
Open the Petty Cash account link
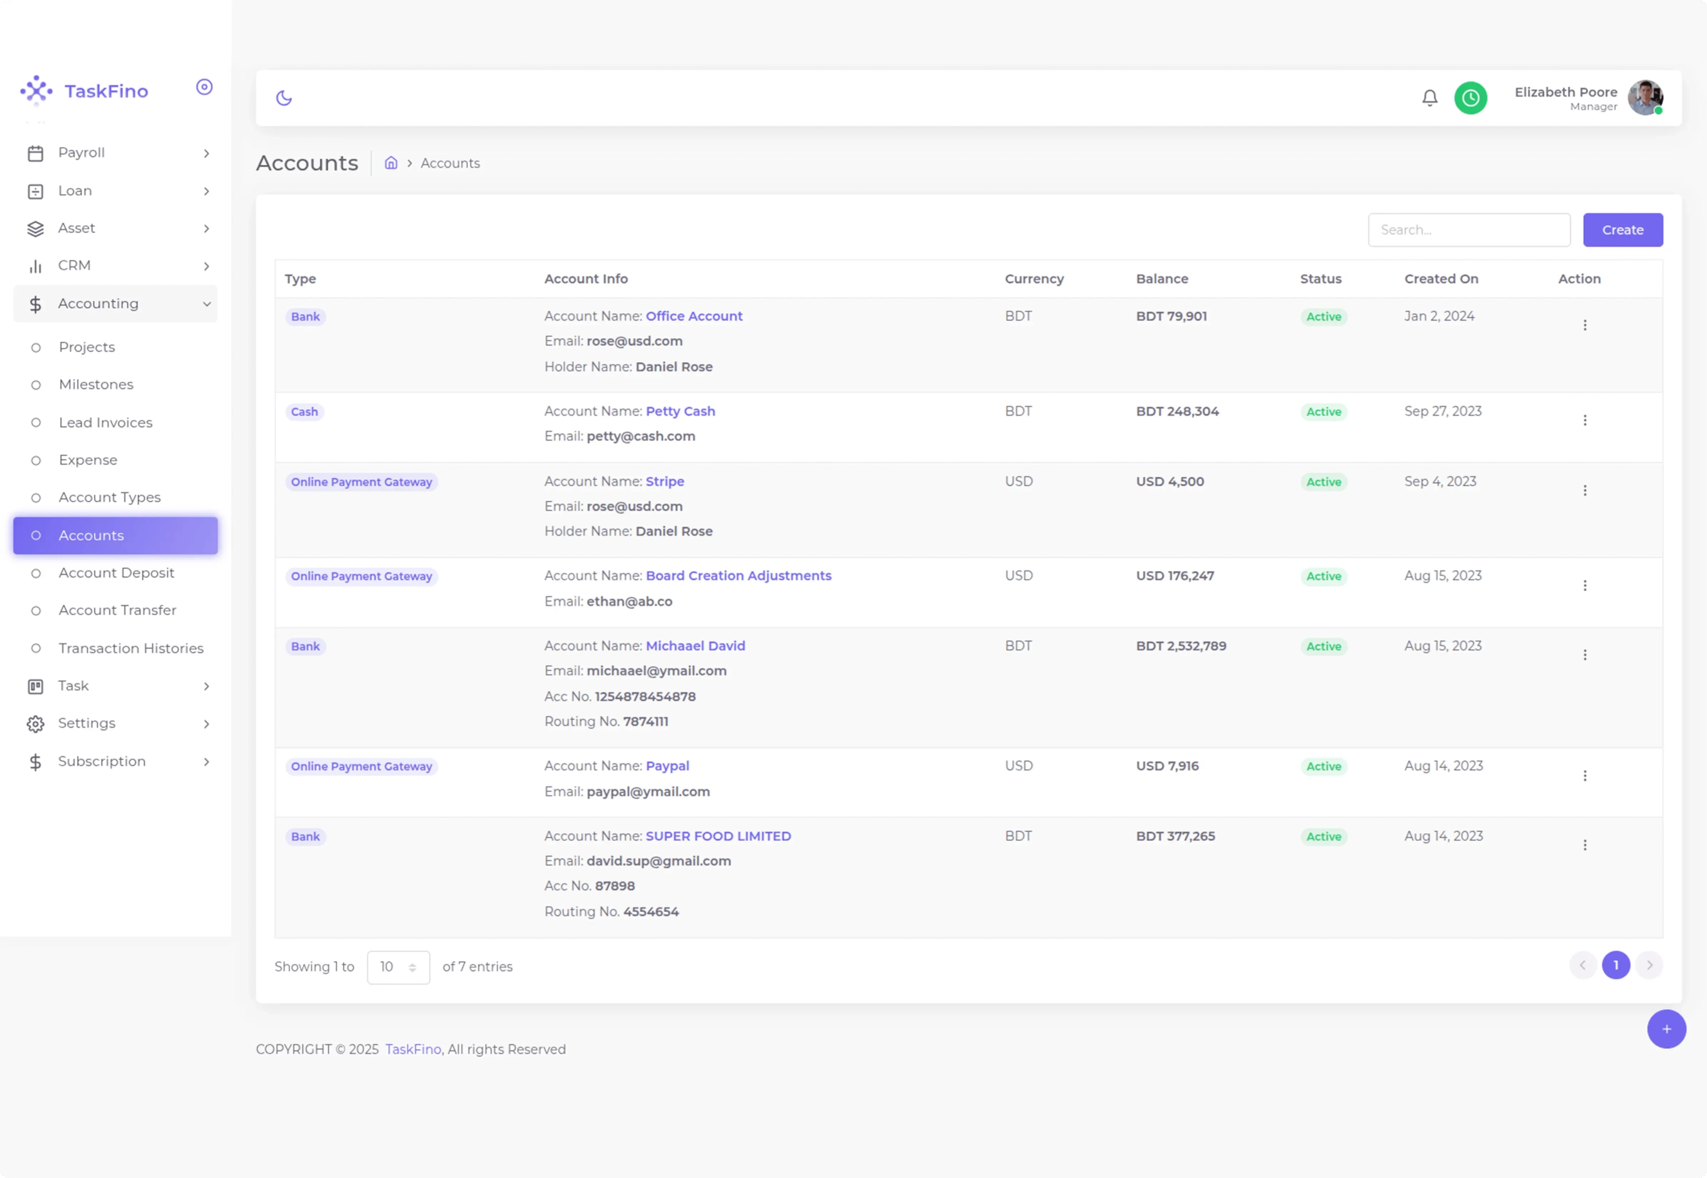point(680,411)
